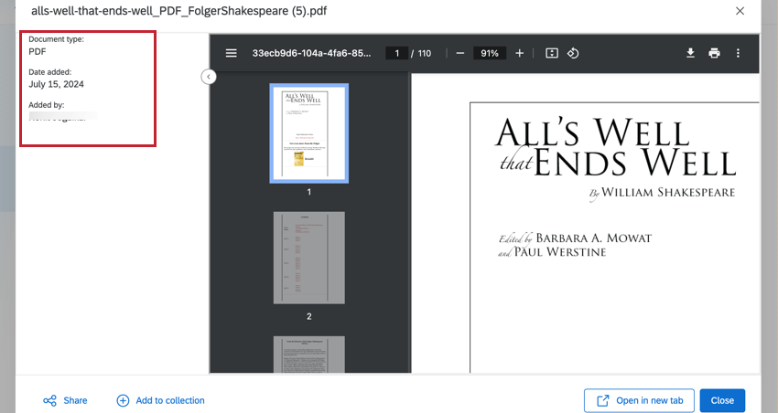Click the 91% zoom level field
Viewport: 778px width, 413px height.
tap(490, 53)
